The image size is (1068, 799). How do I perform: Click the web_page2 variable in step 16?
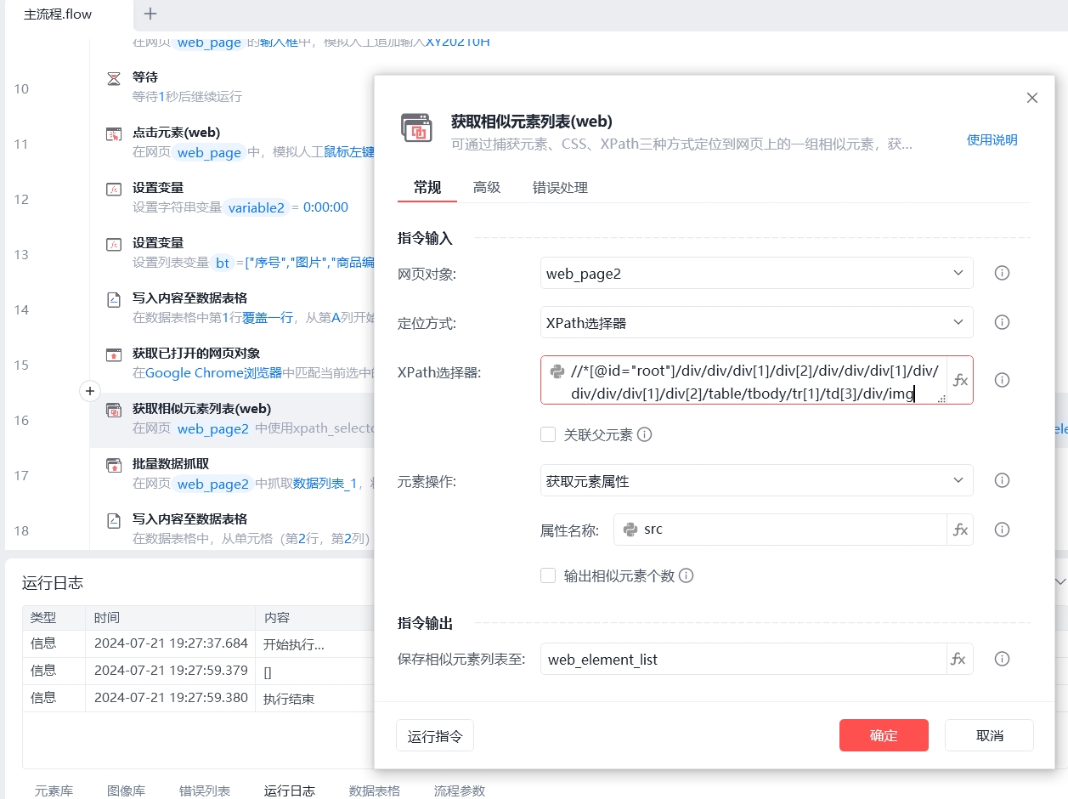coord(213,429)
